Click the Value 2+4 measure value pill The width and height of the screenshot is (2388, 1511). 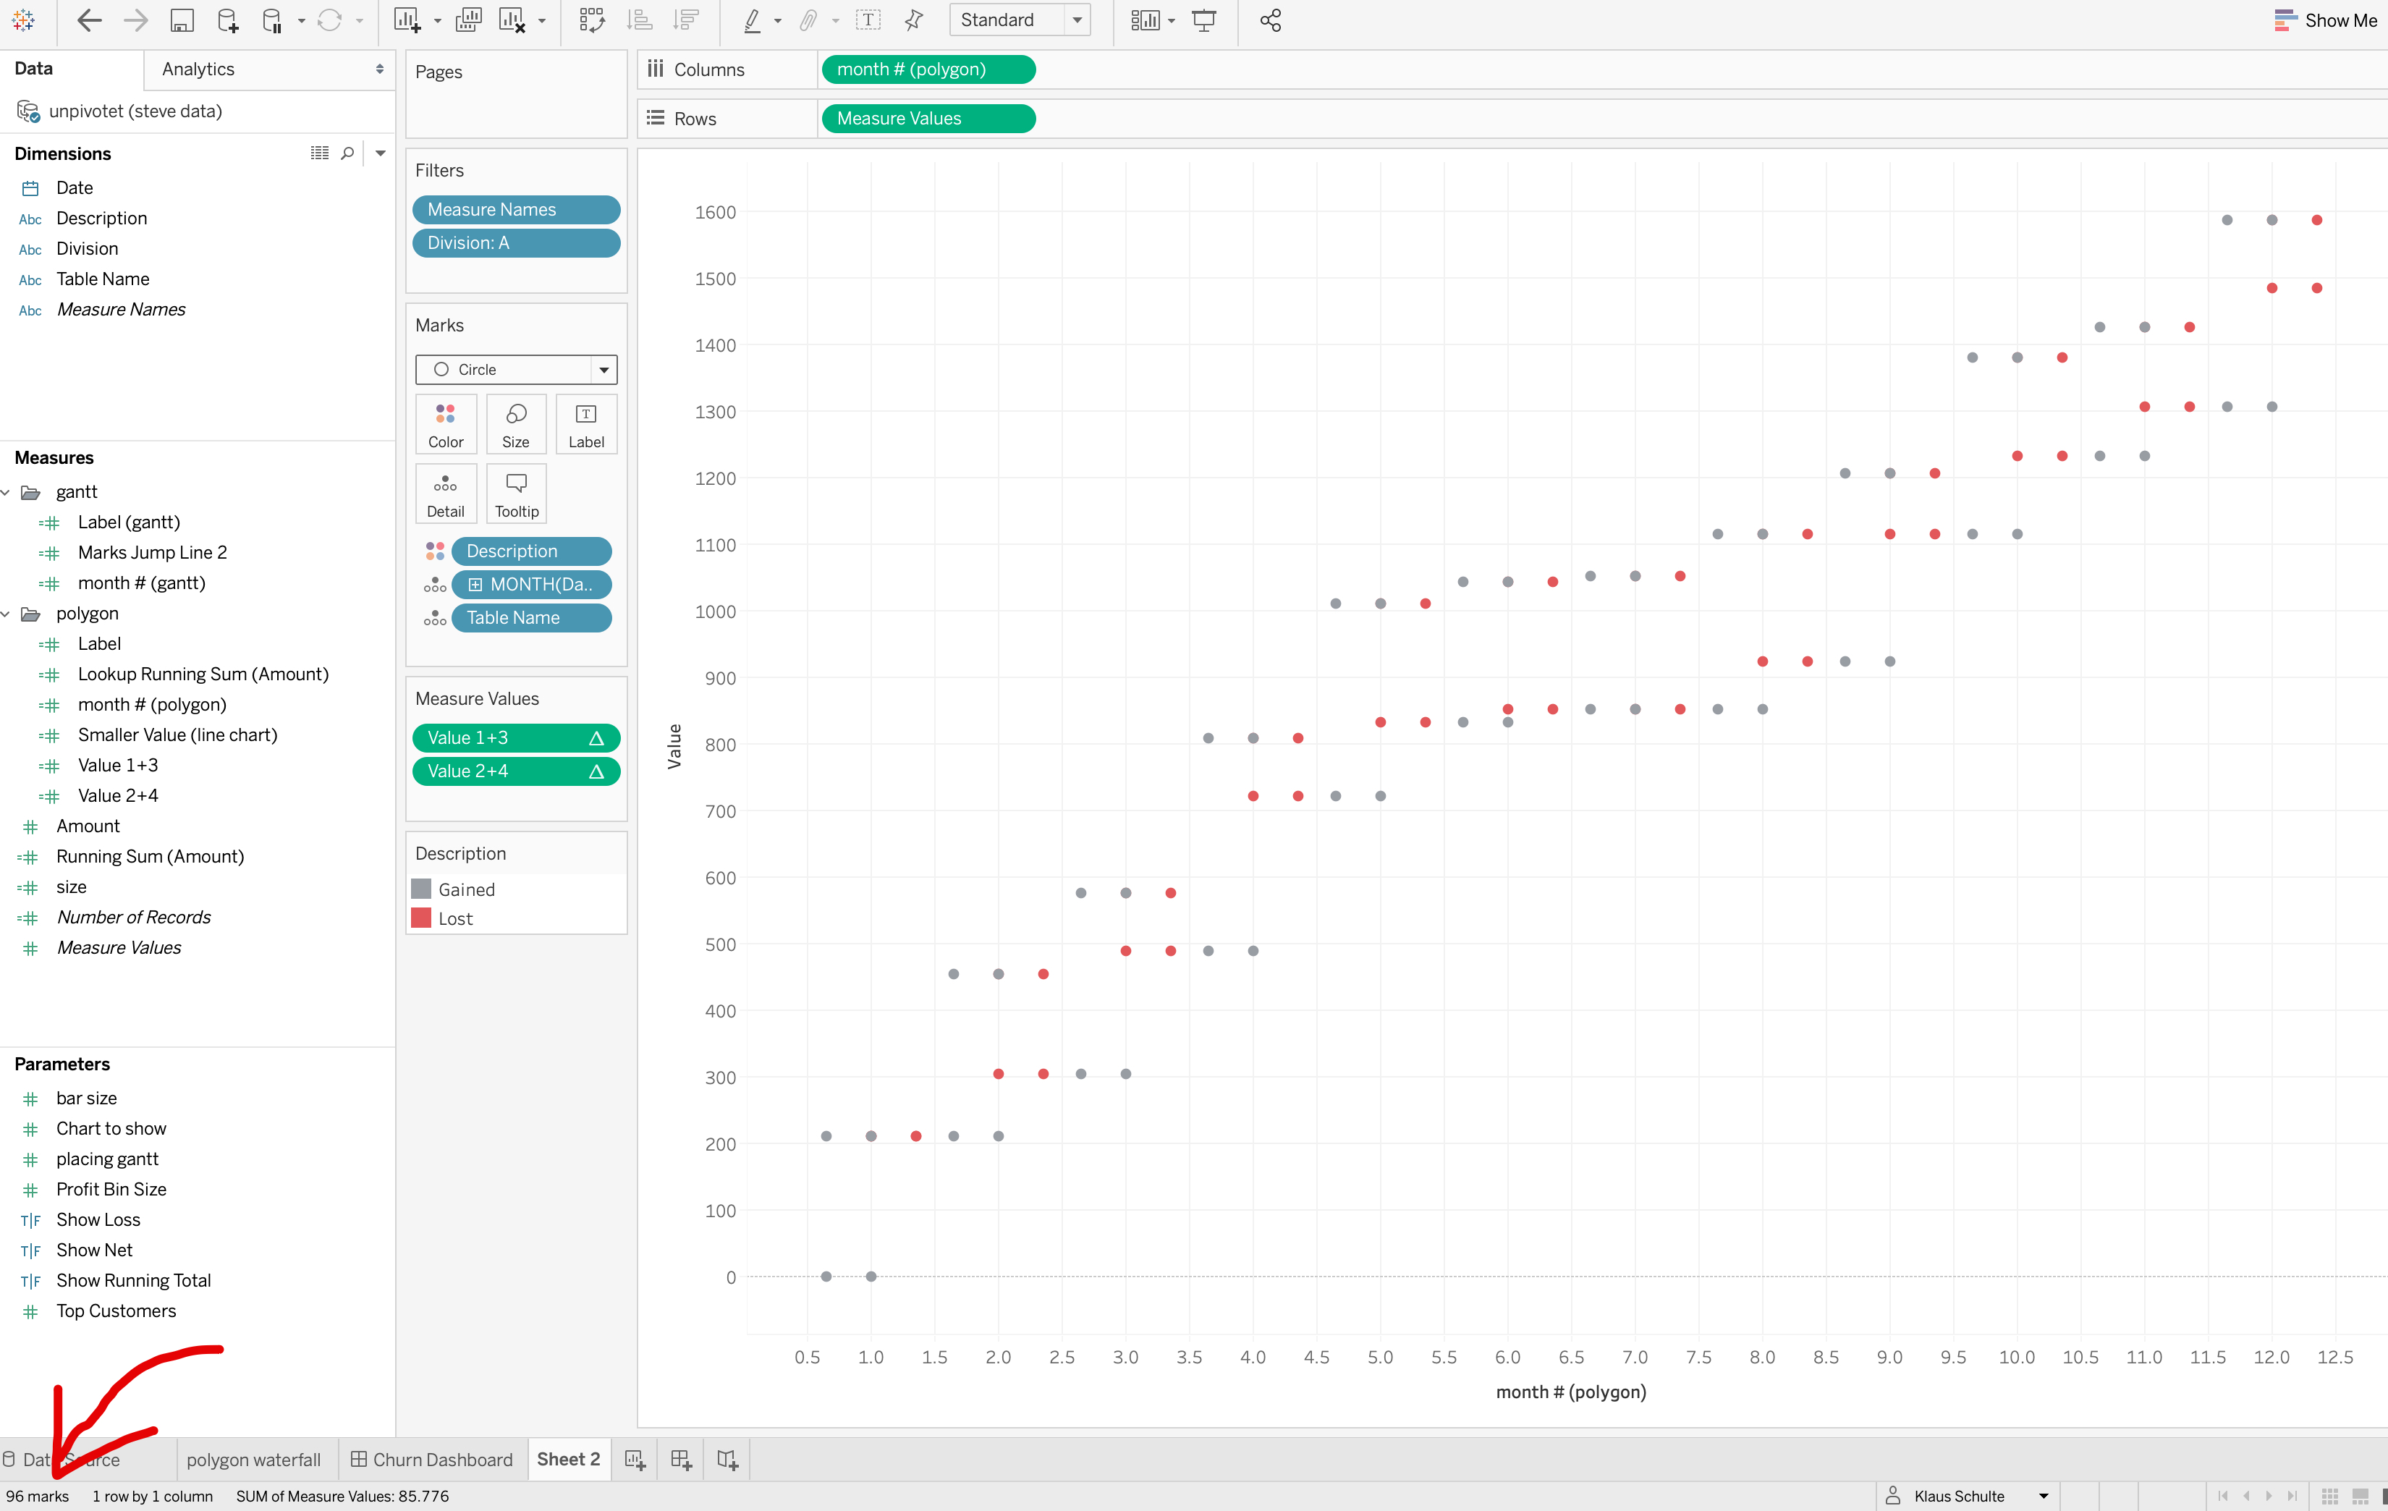tap(516, 771)
